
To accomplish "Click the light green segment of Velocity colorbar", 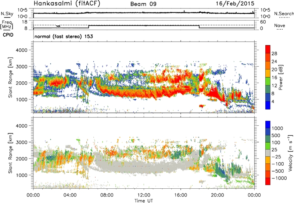I will tap(268, 146).
